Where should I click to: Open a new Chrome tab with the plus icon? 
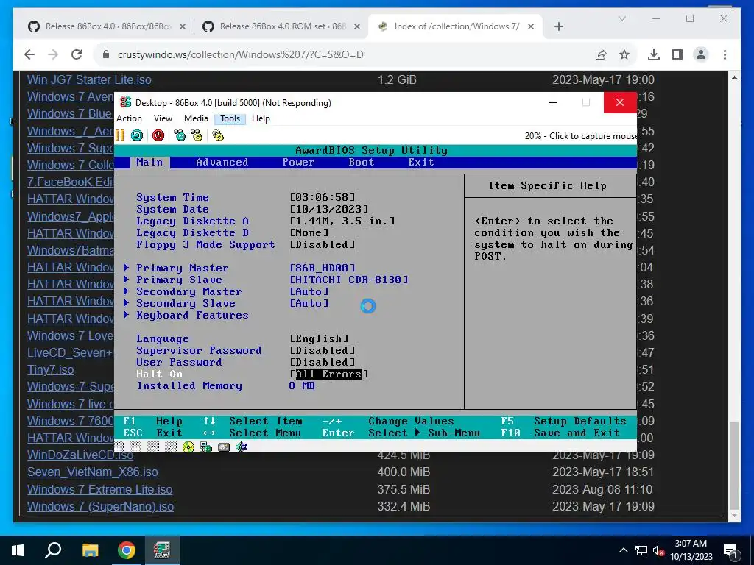(x=558, y=26)
